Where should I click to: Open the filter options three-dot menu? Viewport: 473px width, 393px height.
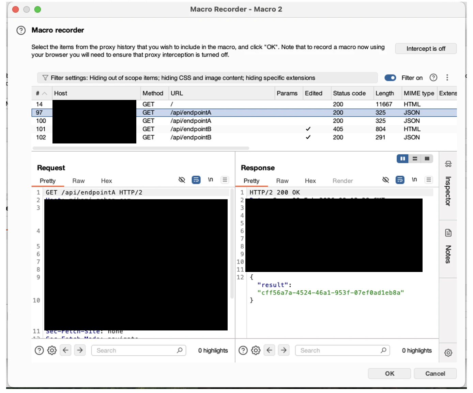(x=447, y=78)
